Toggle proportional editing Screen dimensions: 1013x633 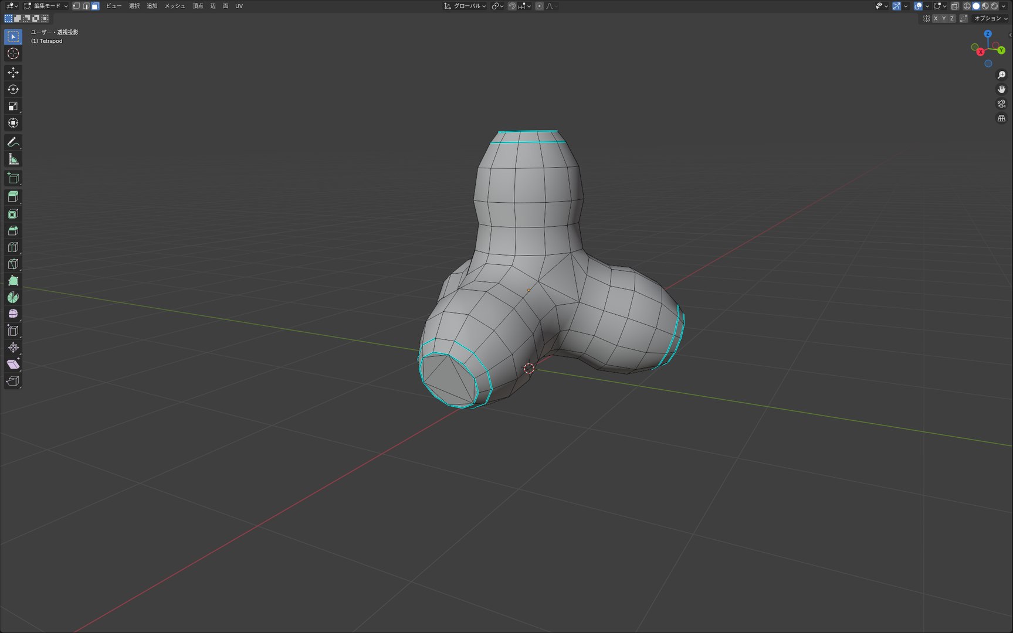point(539,6)
